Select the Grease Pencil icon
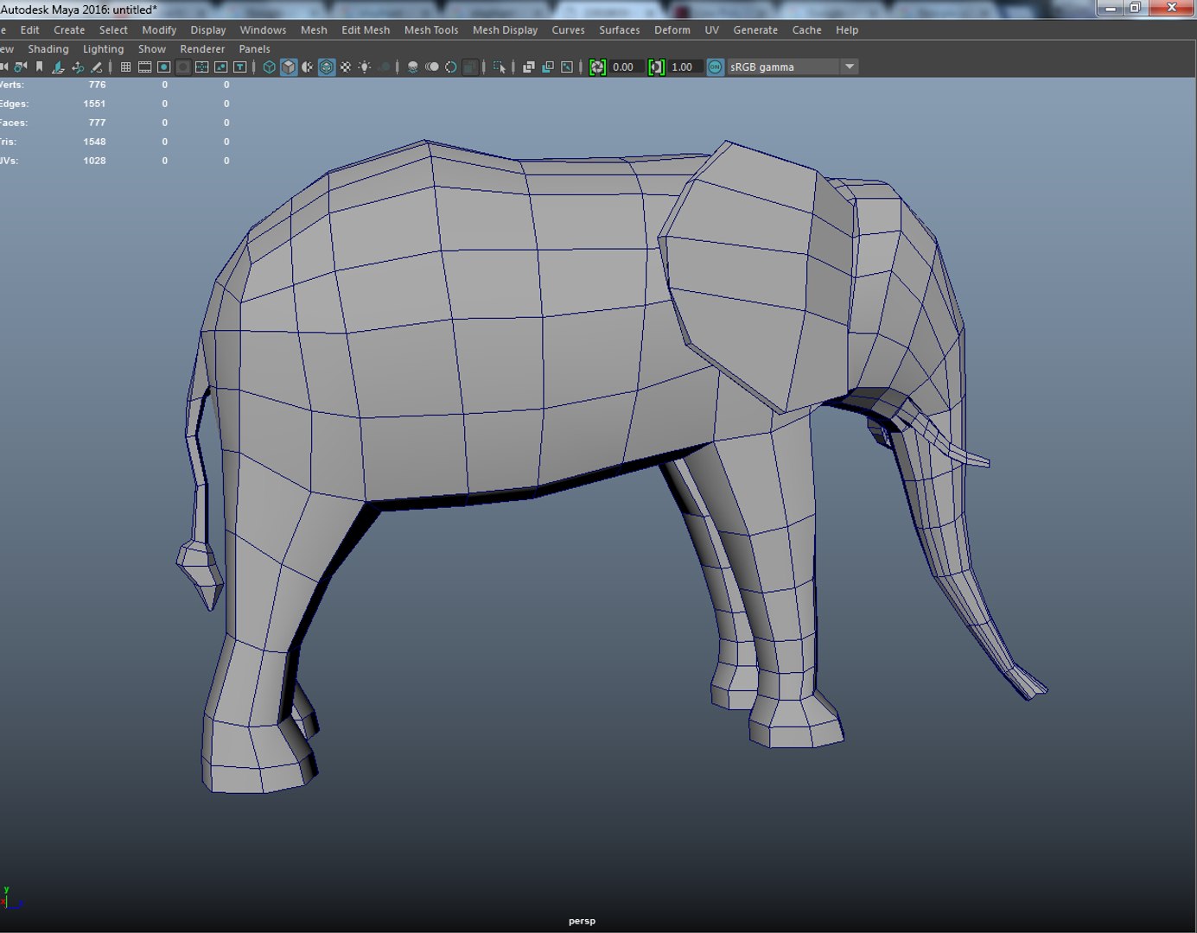 tap(97, 67)
